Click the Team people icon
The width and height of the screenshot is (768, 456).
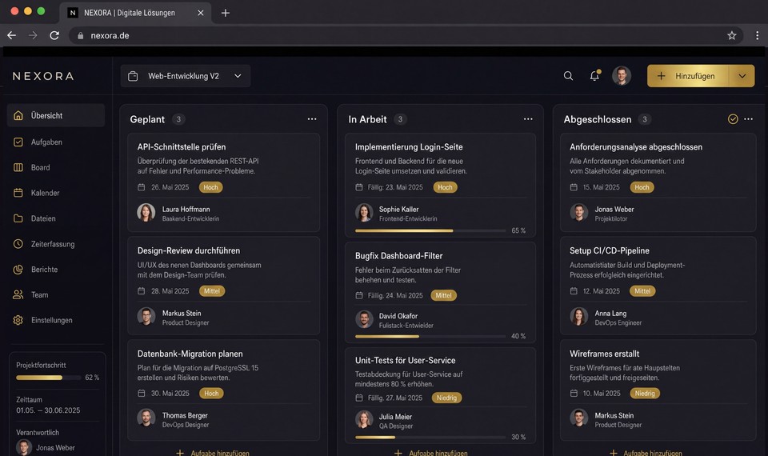(18, 295)
